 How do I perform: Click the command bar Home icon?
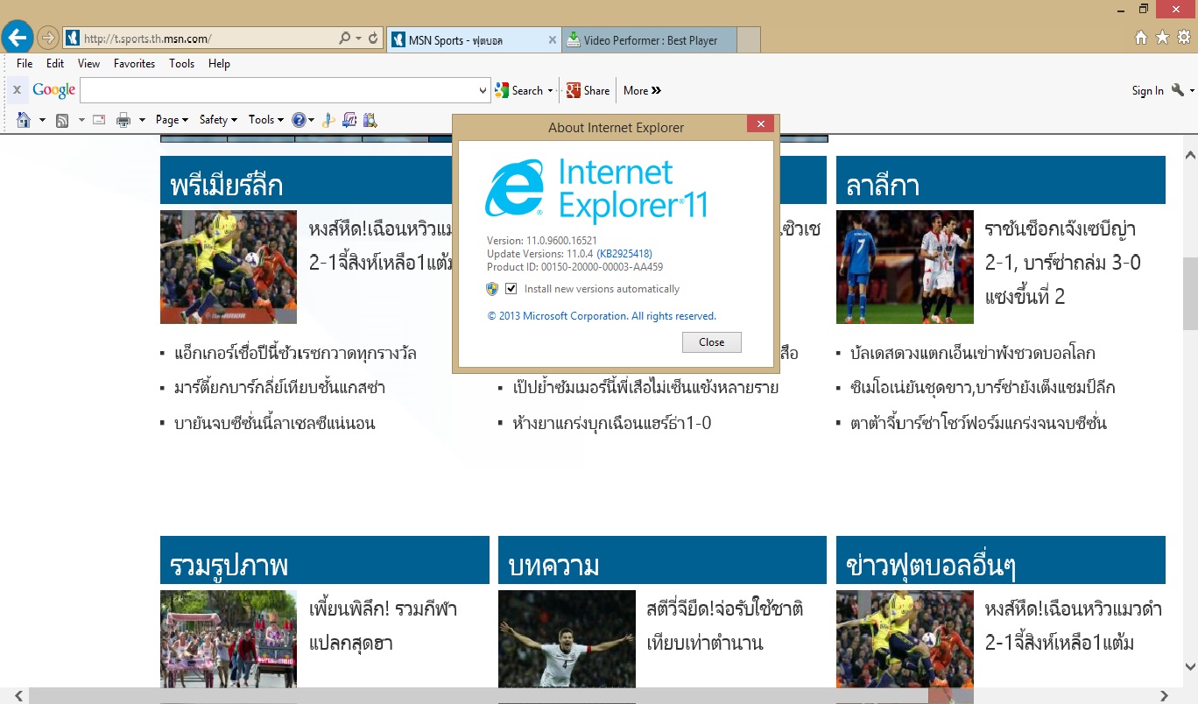24,120
